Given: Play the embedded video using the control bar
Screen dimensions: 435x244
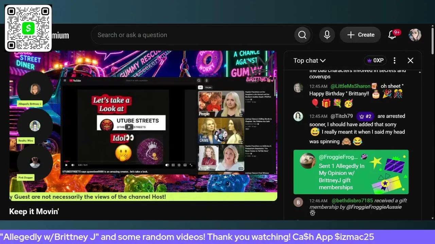Looking at the screenshot, I should (x=66, y=165).
